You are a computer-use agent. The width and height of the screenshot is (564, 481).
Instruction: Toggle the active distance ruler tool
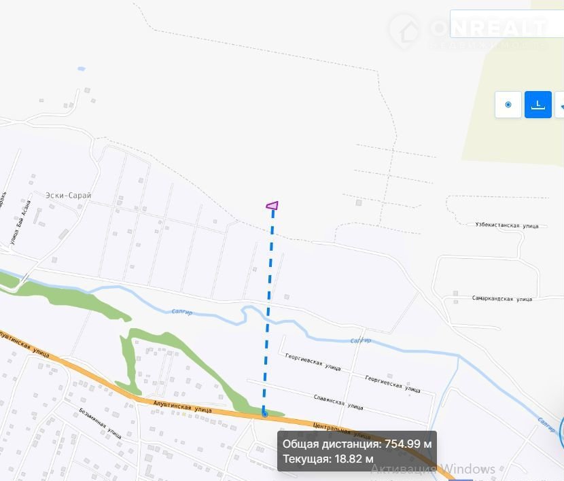537,105
